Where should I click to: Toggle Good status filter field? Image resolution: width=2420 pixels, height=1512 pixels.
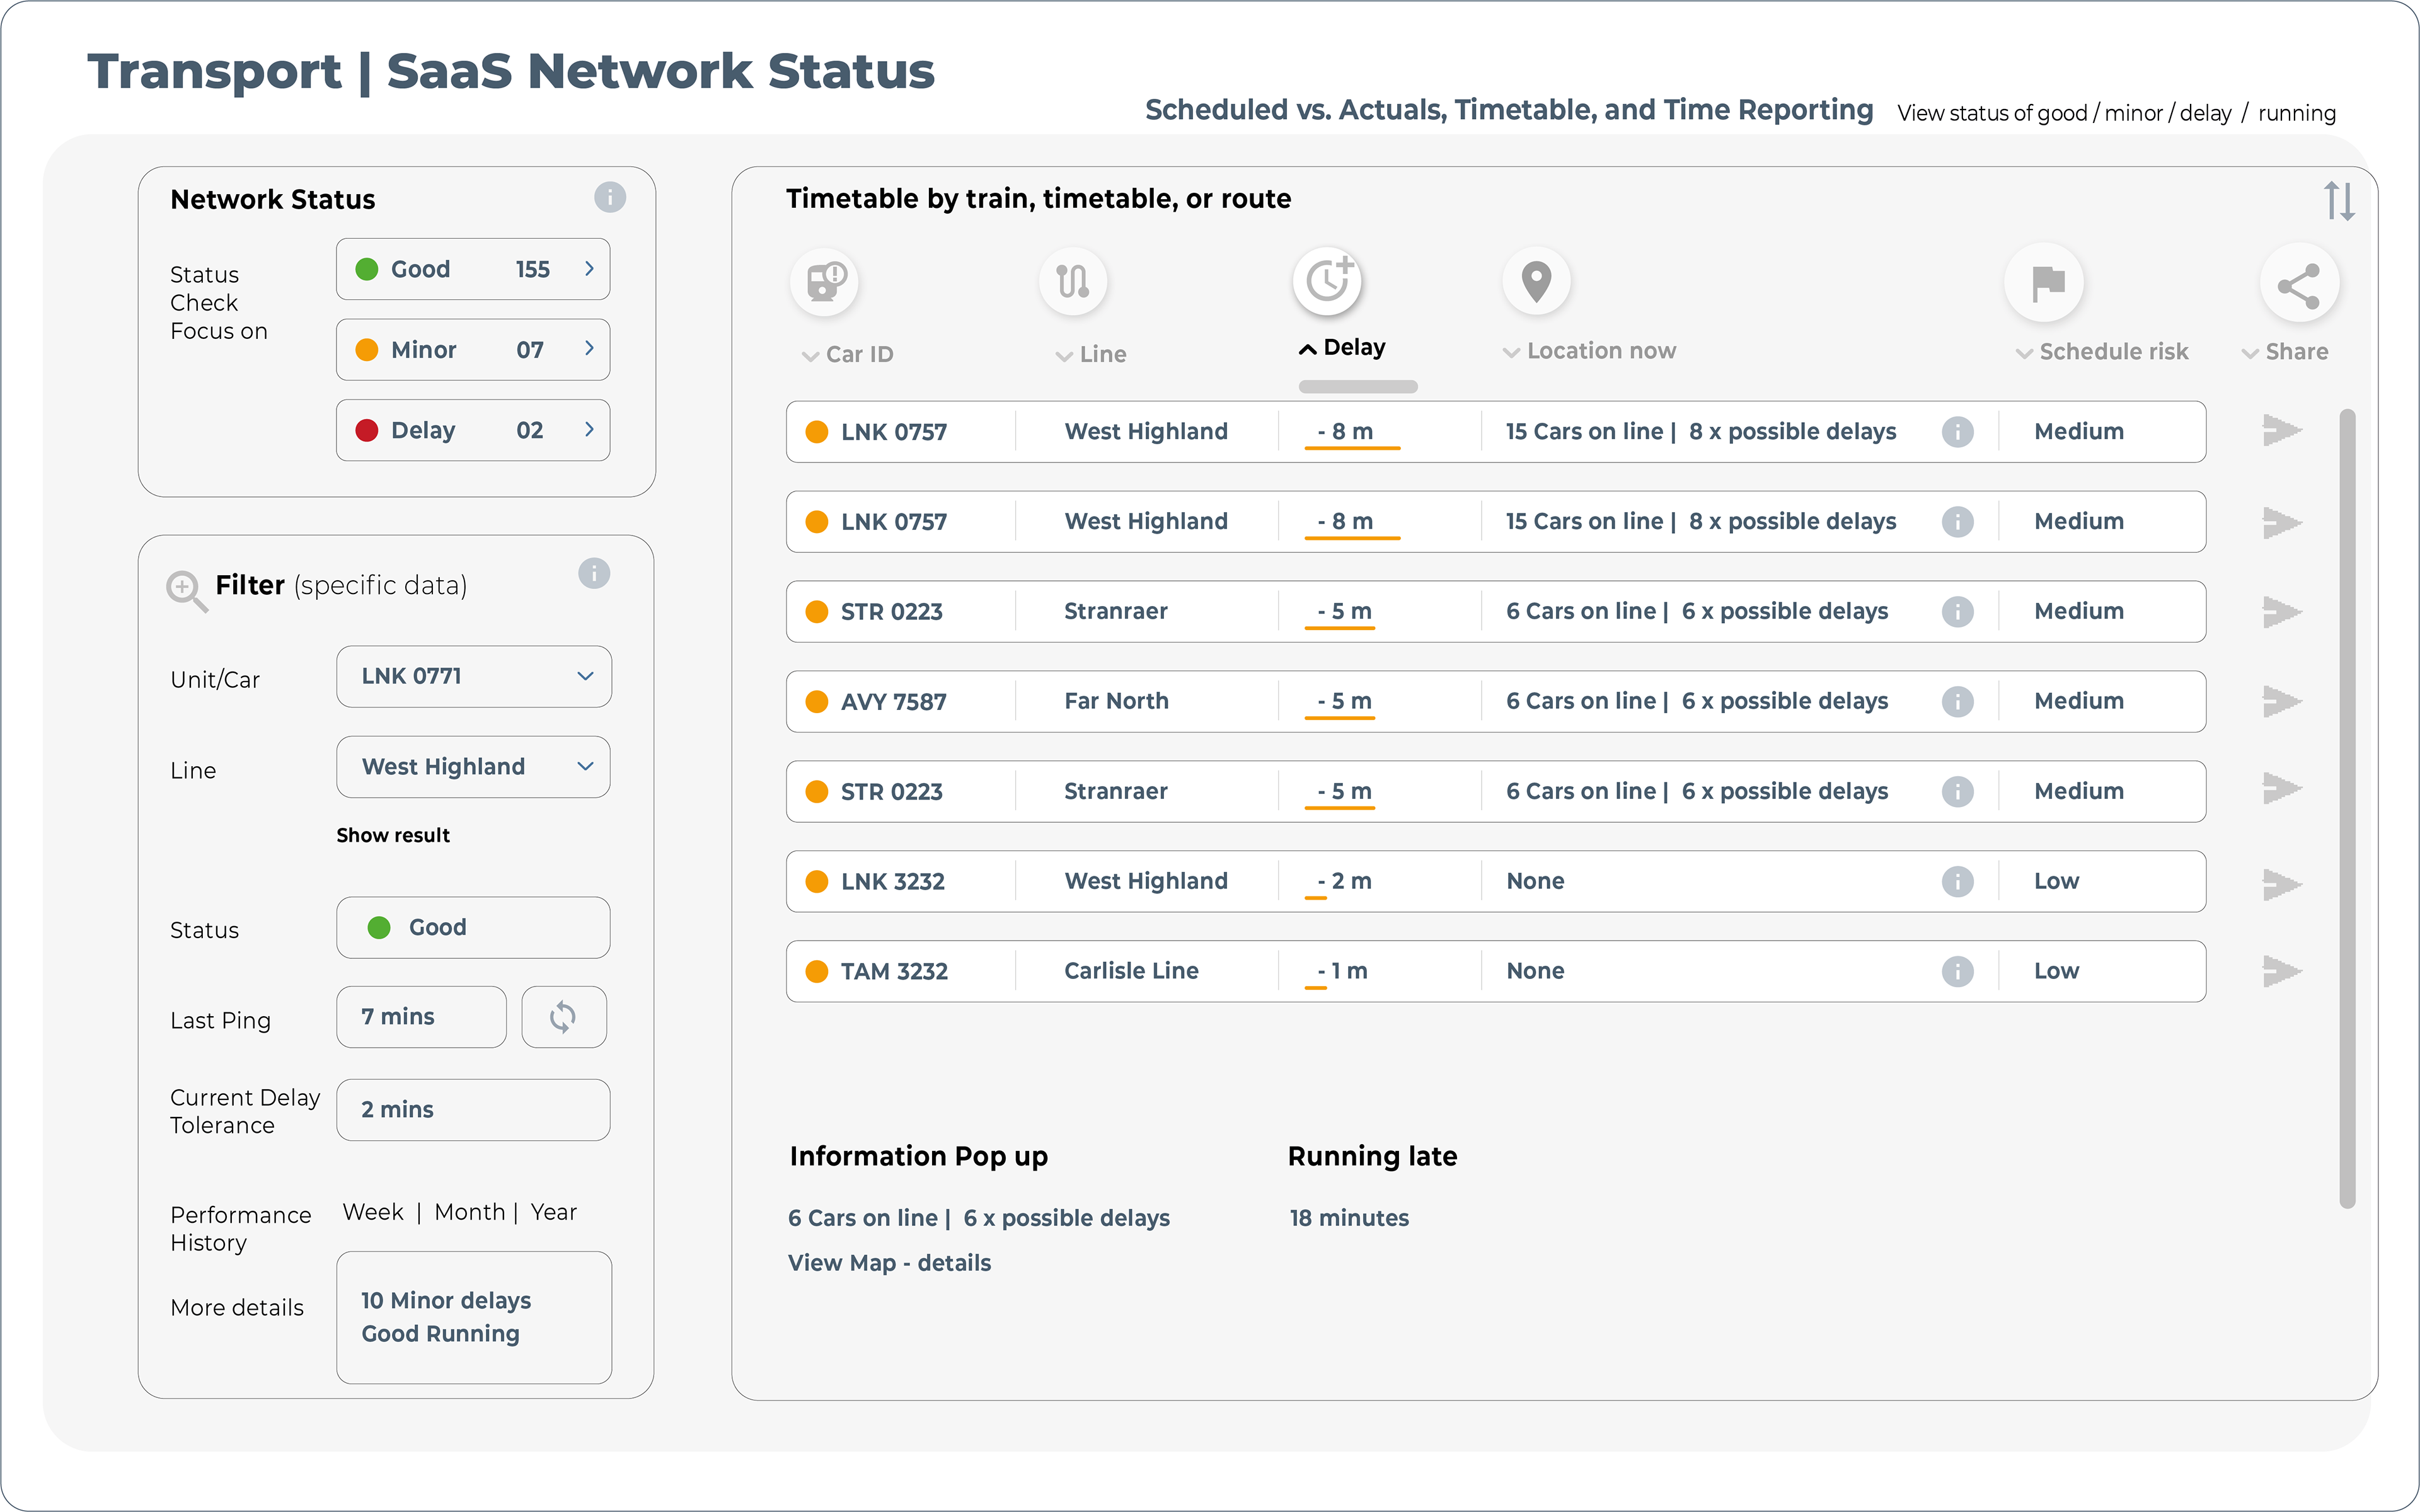(x=473, y=927)
